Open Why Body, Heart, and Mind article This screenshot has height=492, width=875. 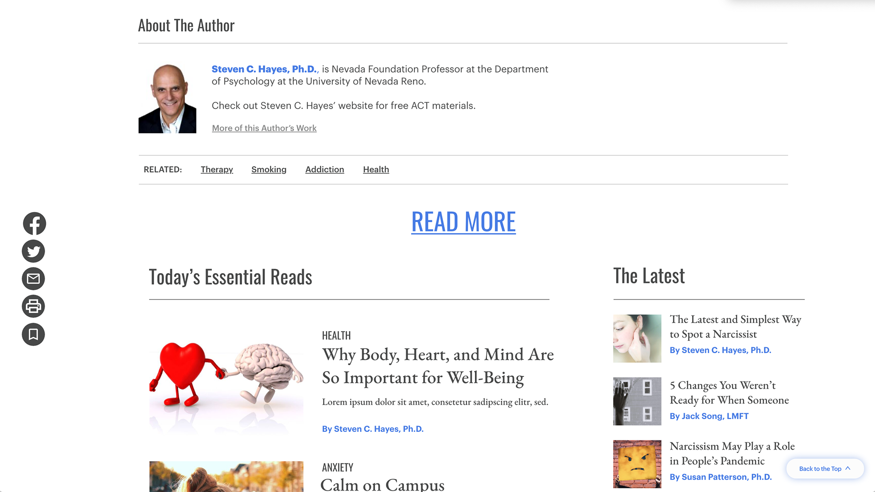tap(438, 366)
